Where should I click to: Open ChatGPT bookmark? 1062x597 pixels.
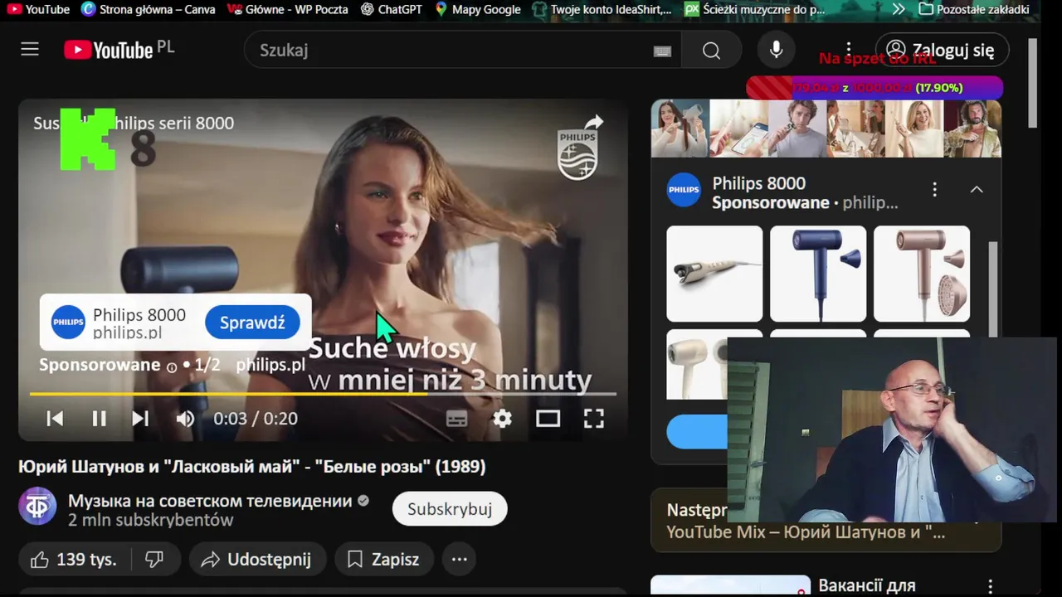click(392, 9)
